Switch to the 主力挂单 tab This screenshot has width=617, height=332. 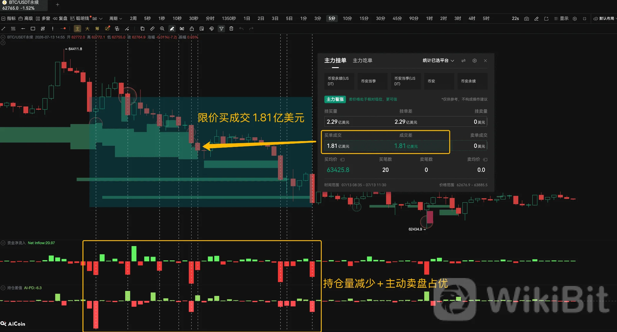coord(335,60)
